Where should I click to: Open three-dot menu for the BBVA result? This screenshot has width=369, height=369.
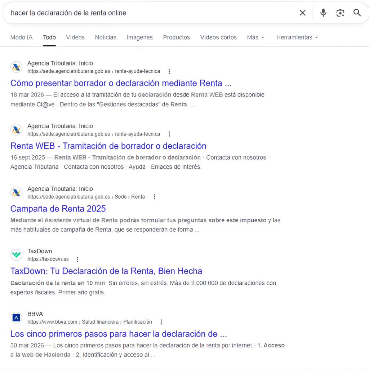161,322
